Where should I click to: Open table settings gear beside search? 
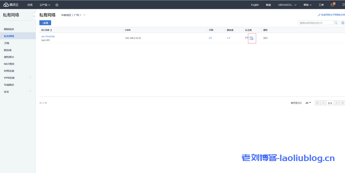click(343, 23)
